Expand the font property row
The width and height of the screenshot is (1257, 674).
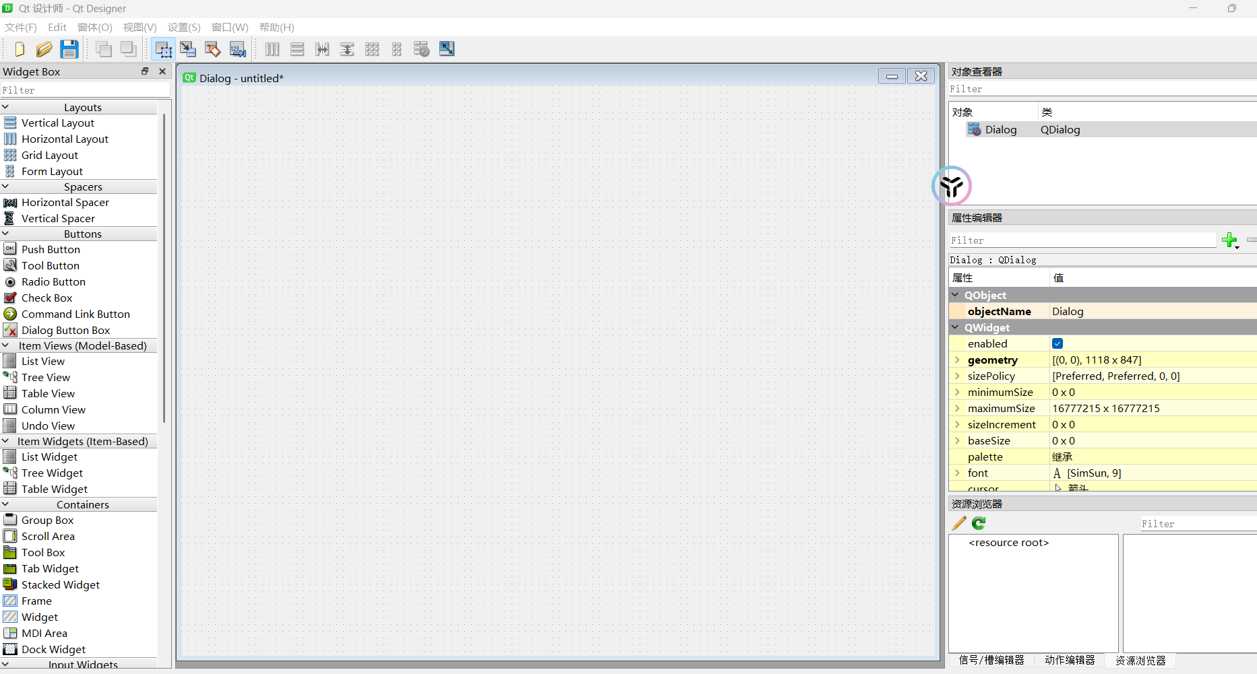(x=957, y=473)
